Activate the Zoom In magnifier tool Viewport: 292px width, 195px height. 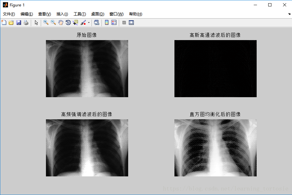click(x=46, y=23)
